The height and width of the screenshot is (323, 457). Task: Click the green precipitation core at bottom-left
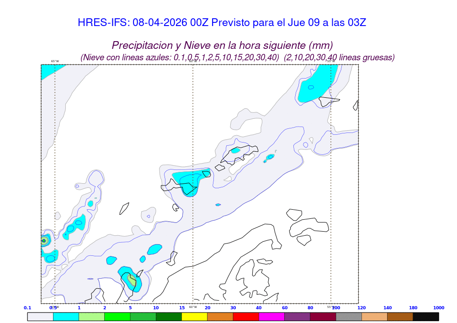[x=132, y=281]
